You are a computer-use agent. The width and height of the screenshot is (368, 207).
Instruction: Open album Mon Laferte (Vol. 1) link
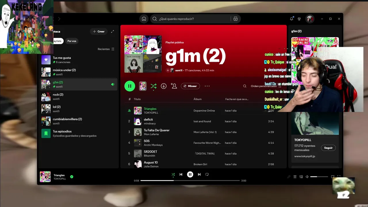(205, 132)
